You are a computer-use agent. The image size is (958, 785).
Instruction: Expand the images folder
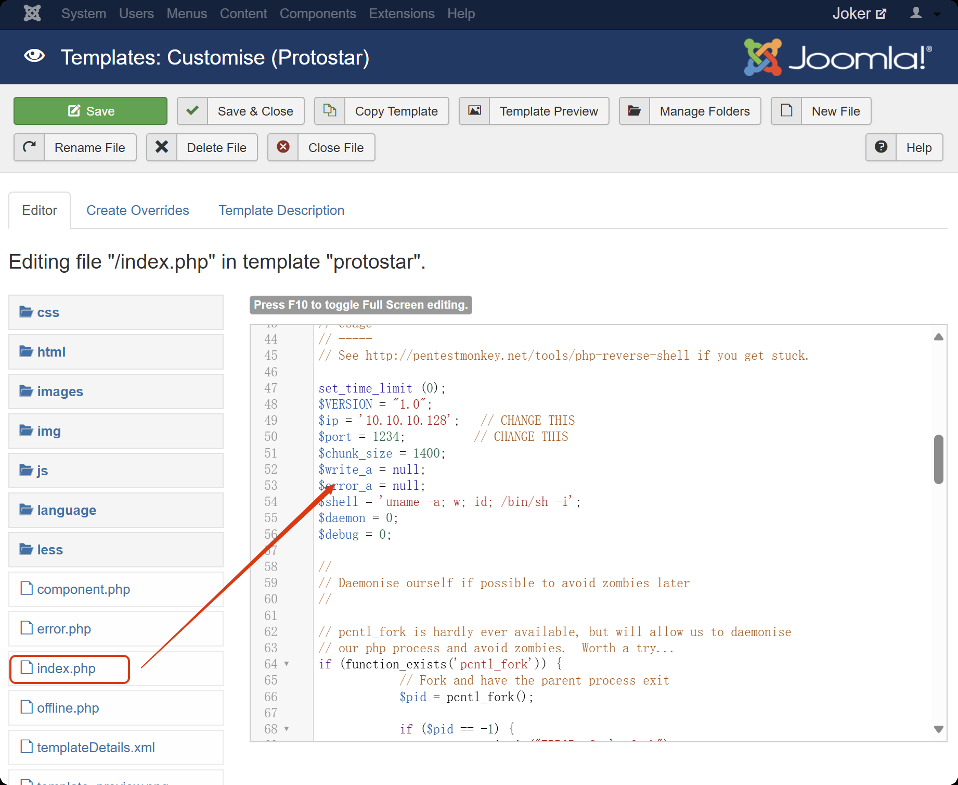coord(116,391)
